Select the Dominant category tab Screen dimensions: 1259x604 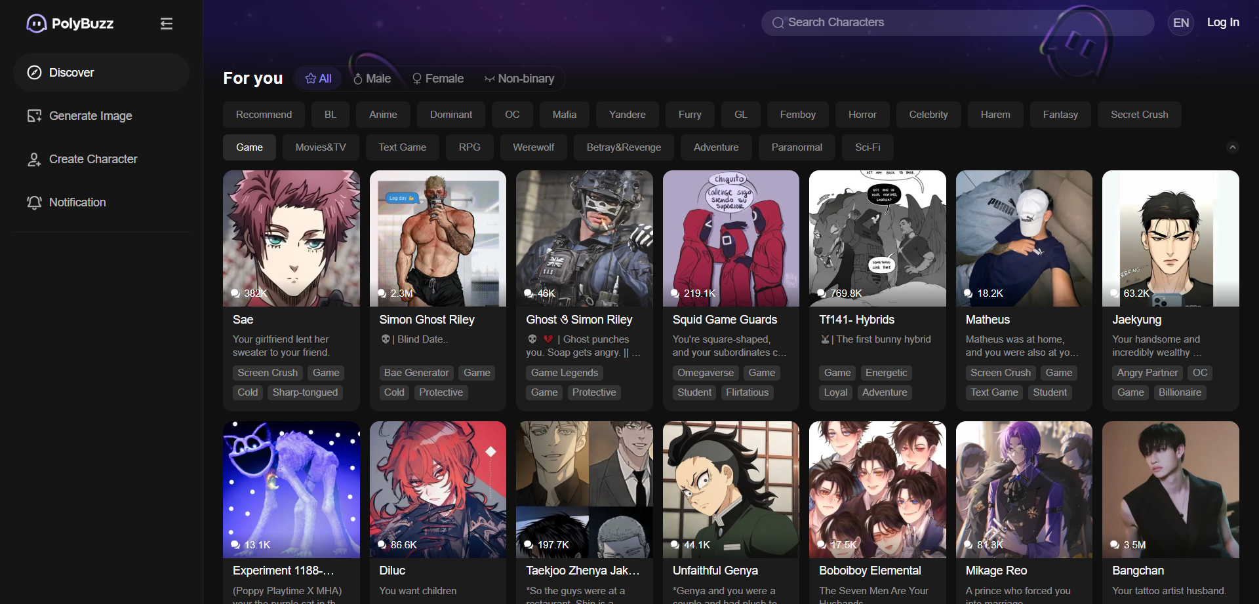coord(451,115)
